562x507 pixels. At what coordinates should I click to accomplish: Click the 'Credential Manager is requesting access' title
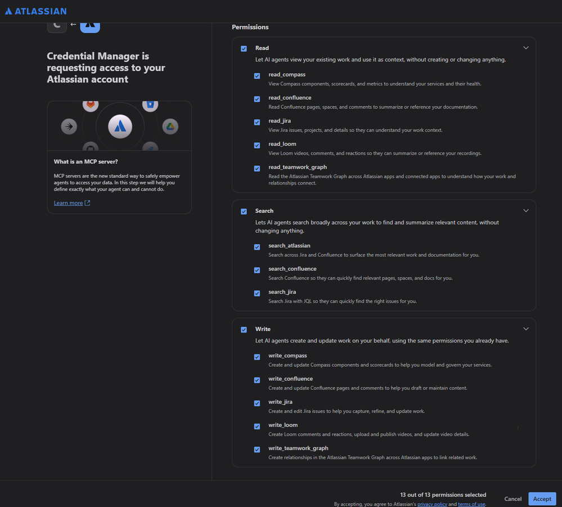pyautogui.click(x=106, y=68)
